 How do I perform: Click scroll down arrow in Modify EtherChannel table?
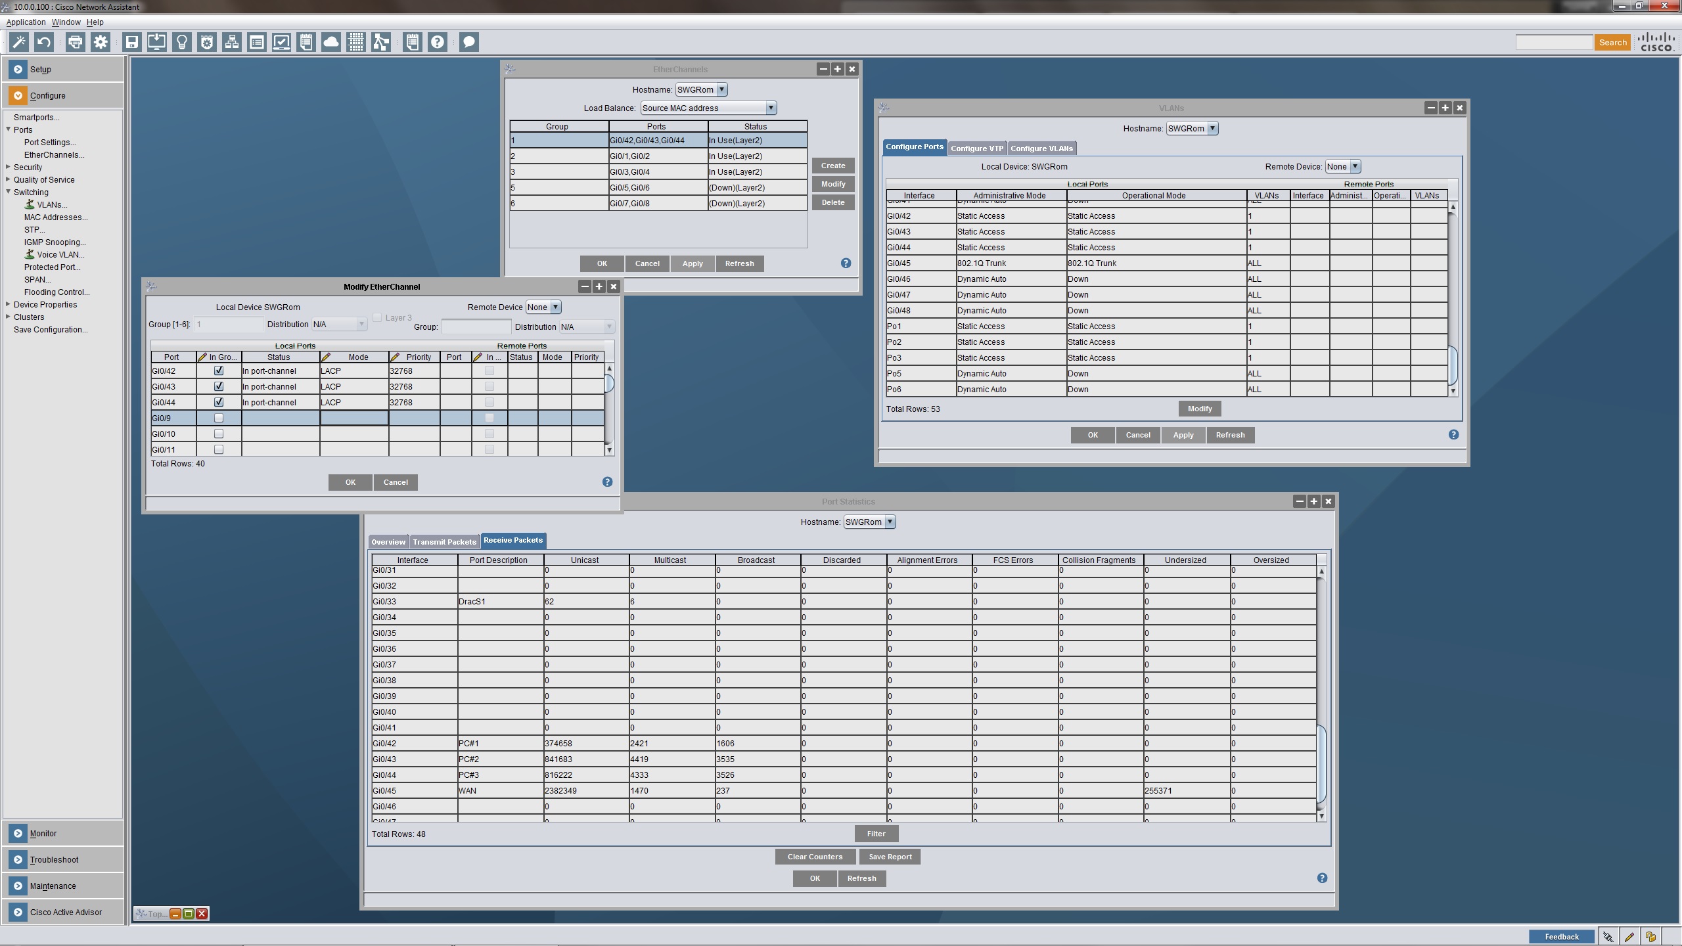coord(610,450)
